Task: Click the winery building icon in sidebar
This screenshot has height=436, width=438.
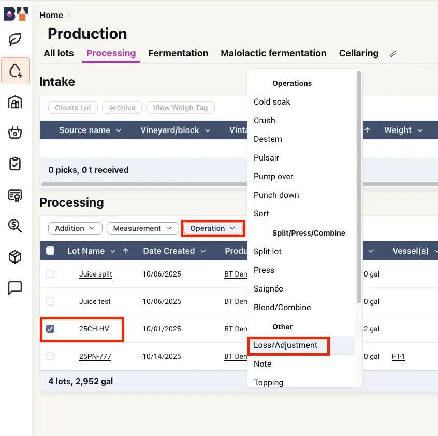Action: (15, 102)
